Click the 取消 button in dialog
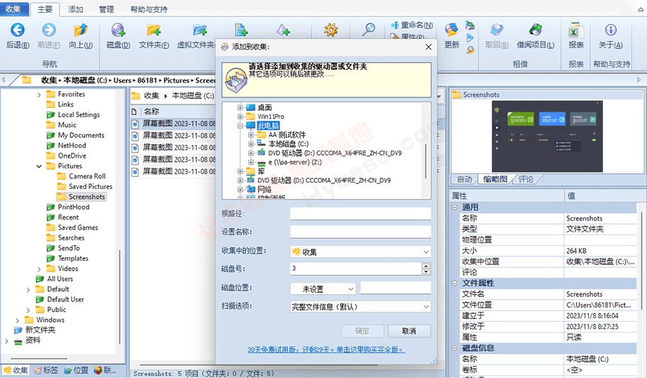This screenshot has width=647, height=378. click(409, 331)
